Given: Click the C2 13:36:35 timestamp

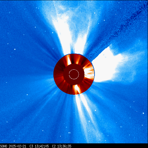Looking at the screenshot, I should 62,146.
